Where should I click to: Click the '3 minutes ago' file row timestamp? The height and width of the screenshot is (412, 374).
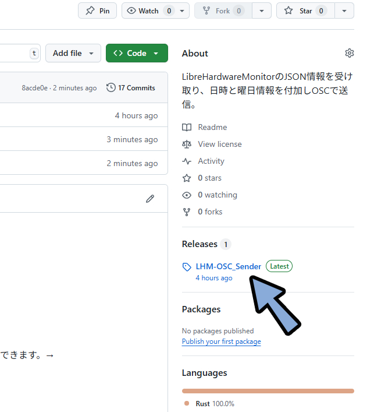point(132,139)
